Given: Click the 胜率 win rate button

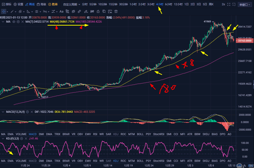Looking at the screenshot, I should coord(53,5).
